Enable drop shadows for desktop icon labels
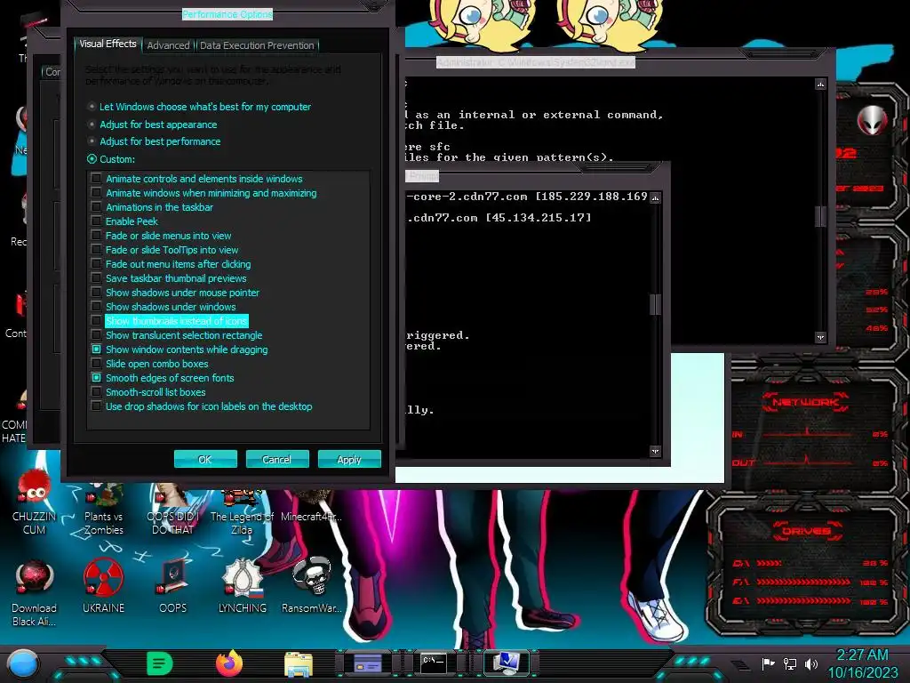 point(96,406)
